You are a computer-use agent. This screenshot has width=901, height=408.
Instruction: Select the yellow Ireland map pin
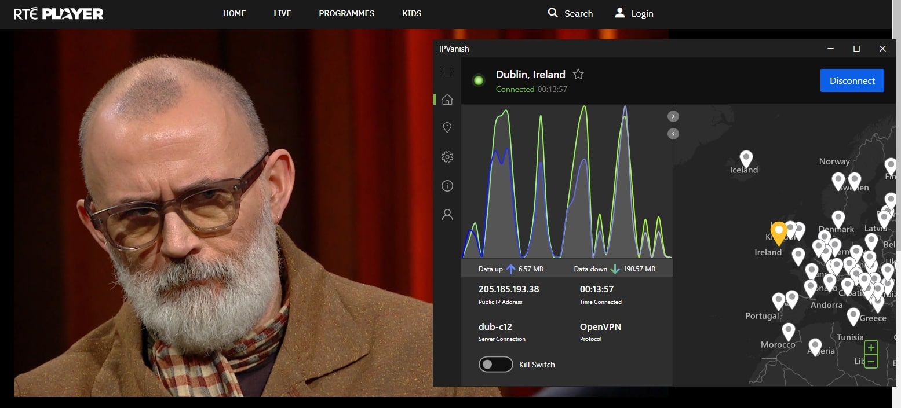point(779,233)
